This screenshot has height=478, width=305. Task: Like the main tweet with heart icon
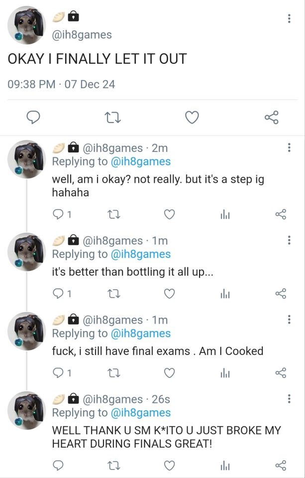[192, 118]
